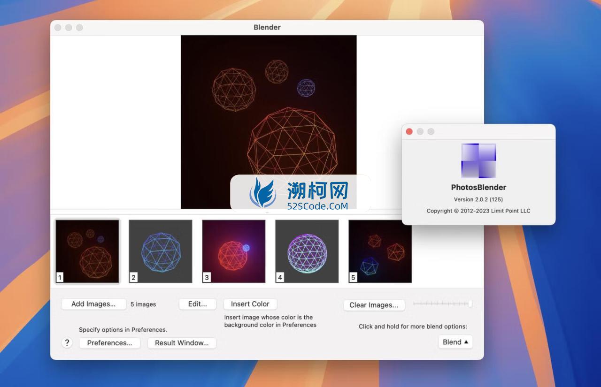Screen dimensions: 601x387
Task: Click the Limit Point LLC copyright text
Action: pos(478,211)
